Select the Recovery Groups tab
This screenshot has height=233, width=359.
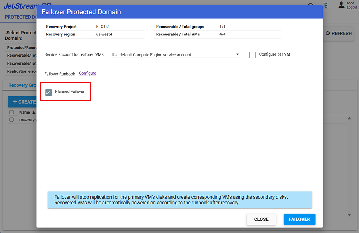pos(22,85)
